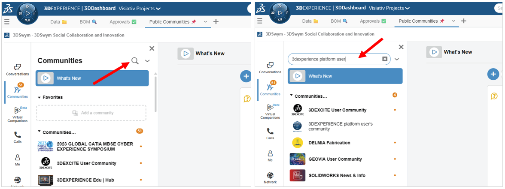Collapse Communities section in right screenshot
Viewport: 505px width, 189px height.
coord(292,96)
